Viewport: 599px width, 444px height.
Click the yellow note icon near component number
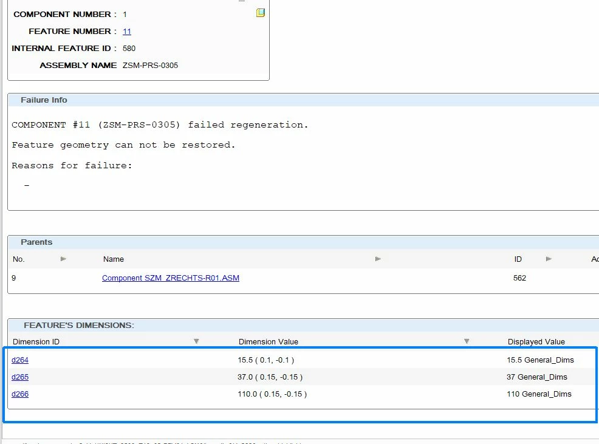click(261, 13)
